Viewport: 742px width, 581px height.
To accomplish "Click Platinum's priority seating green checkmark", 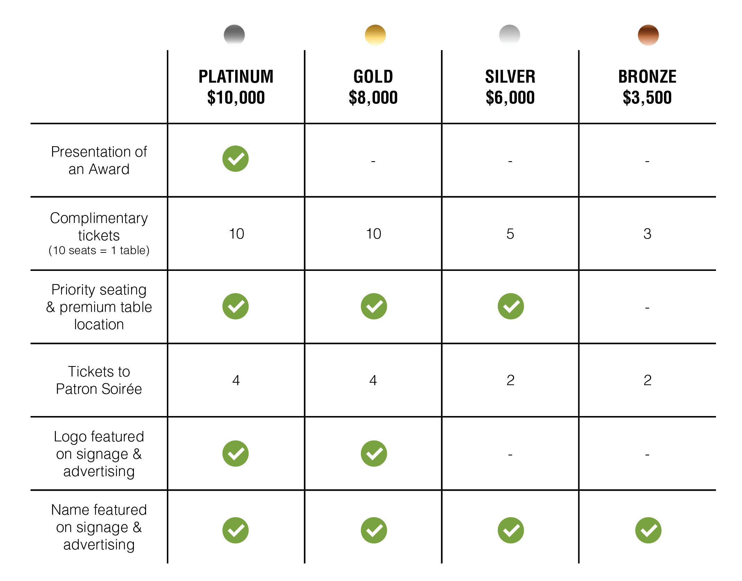I will coord(236,306).
